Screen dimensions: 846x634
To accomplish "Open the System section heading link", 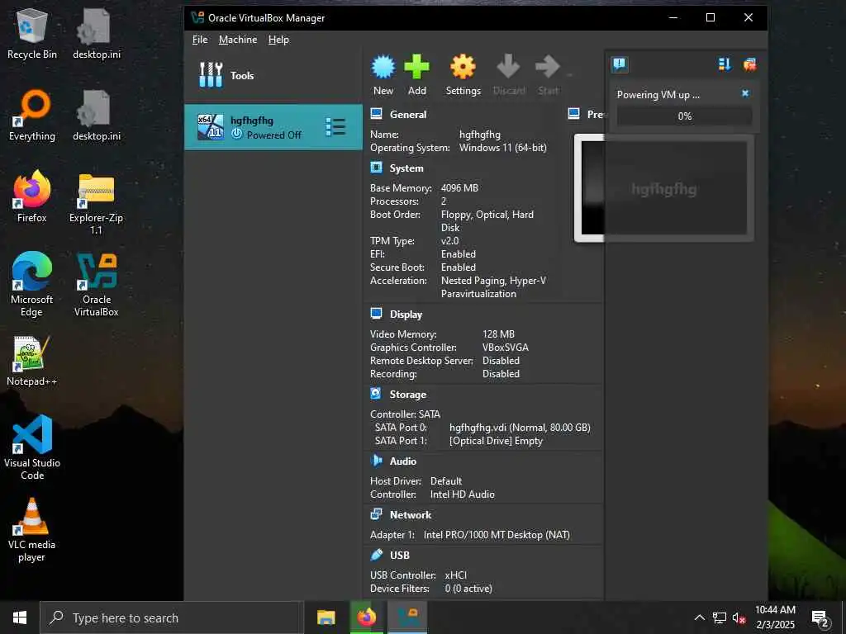I will pyautogui.click(x=406, y=168).
